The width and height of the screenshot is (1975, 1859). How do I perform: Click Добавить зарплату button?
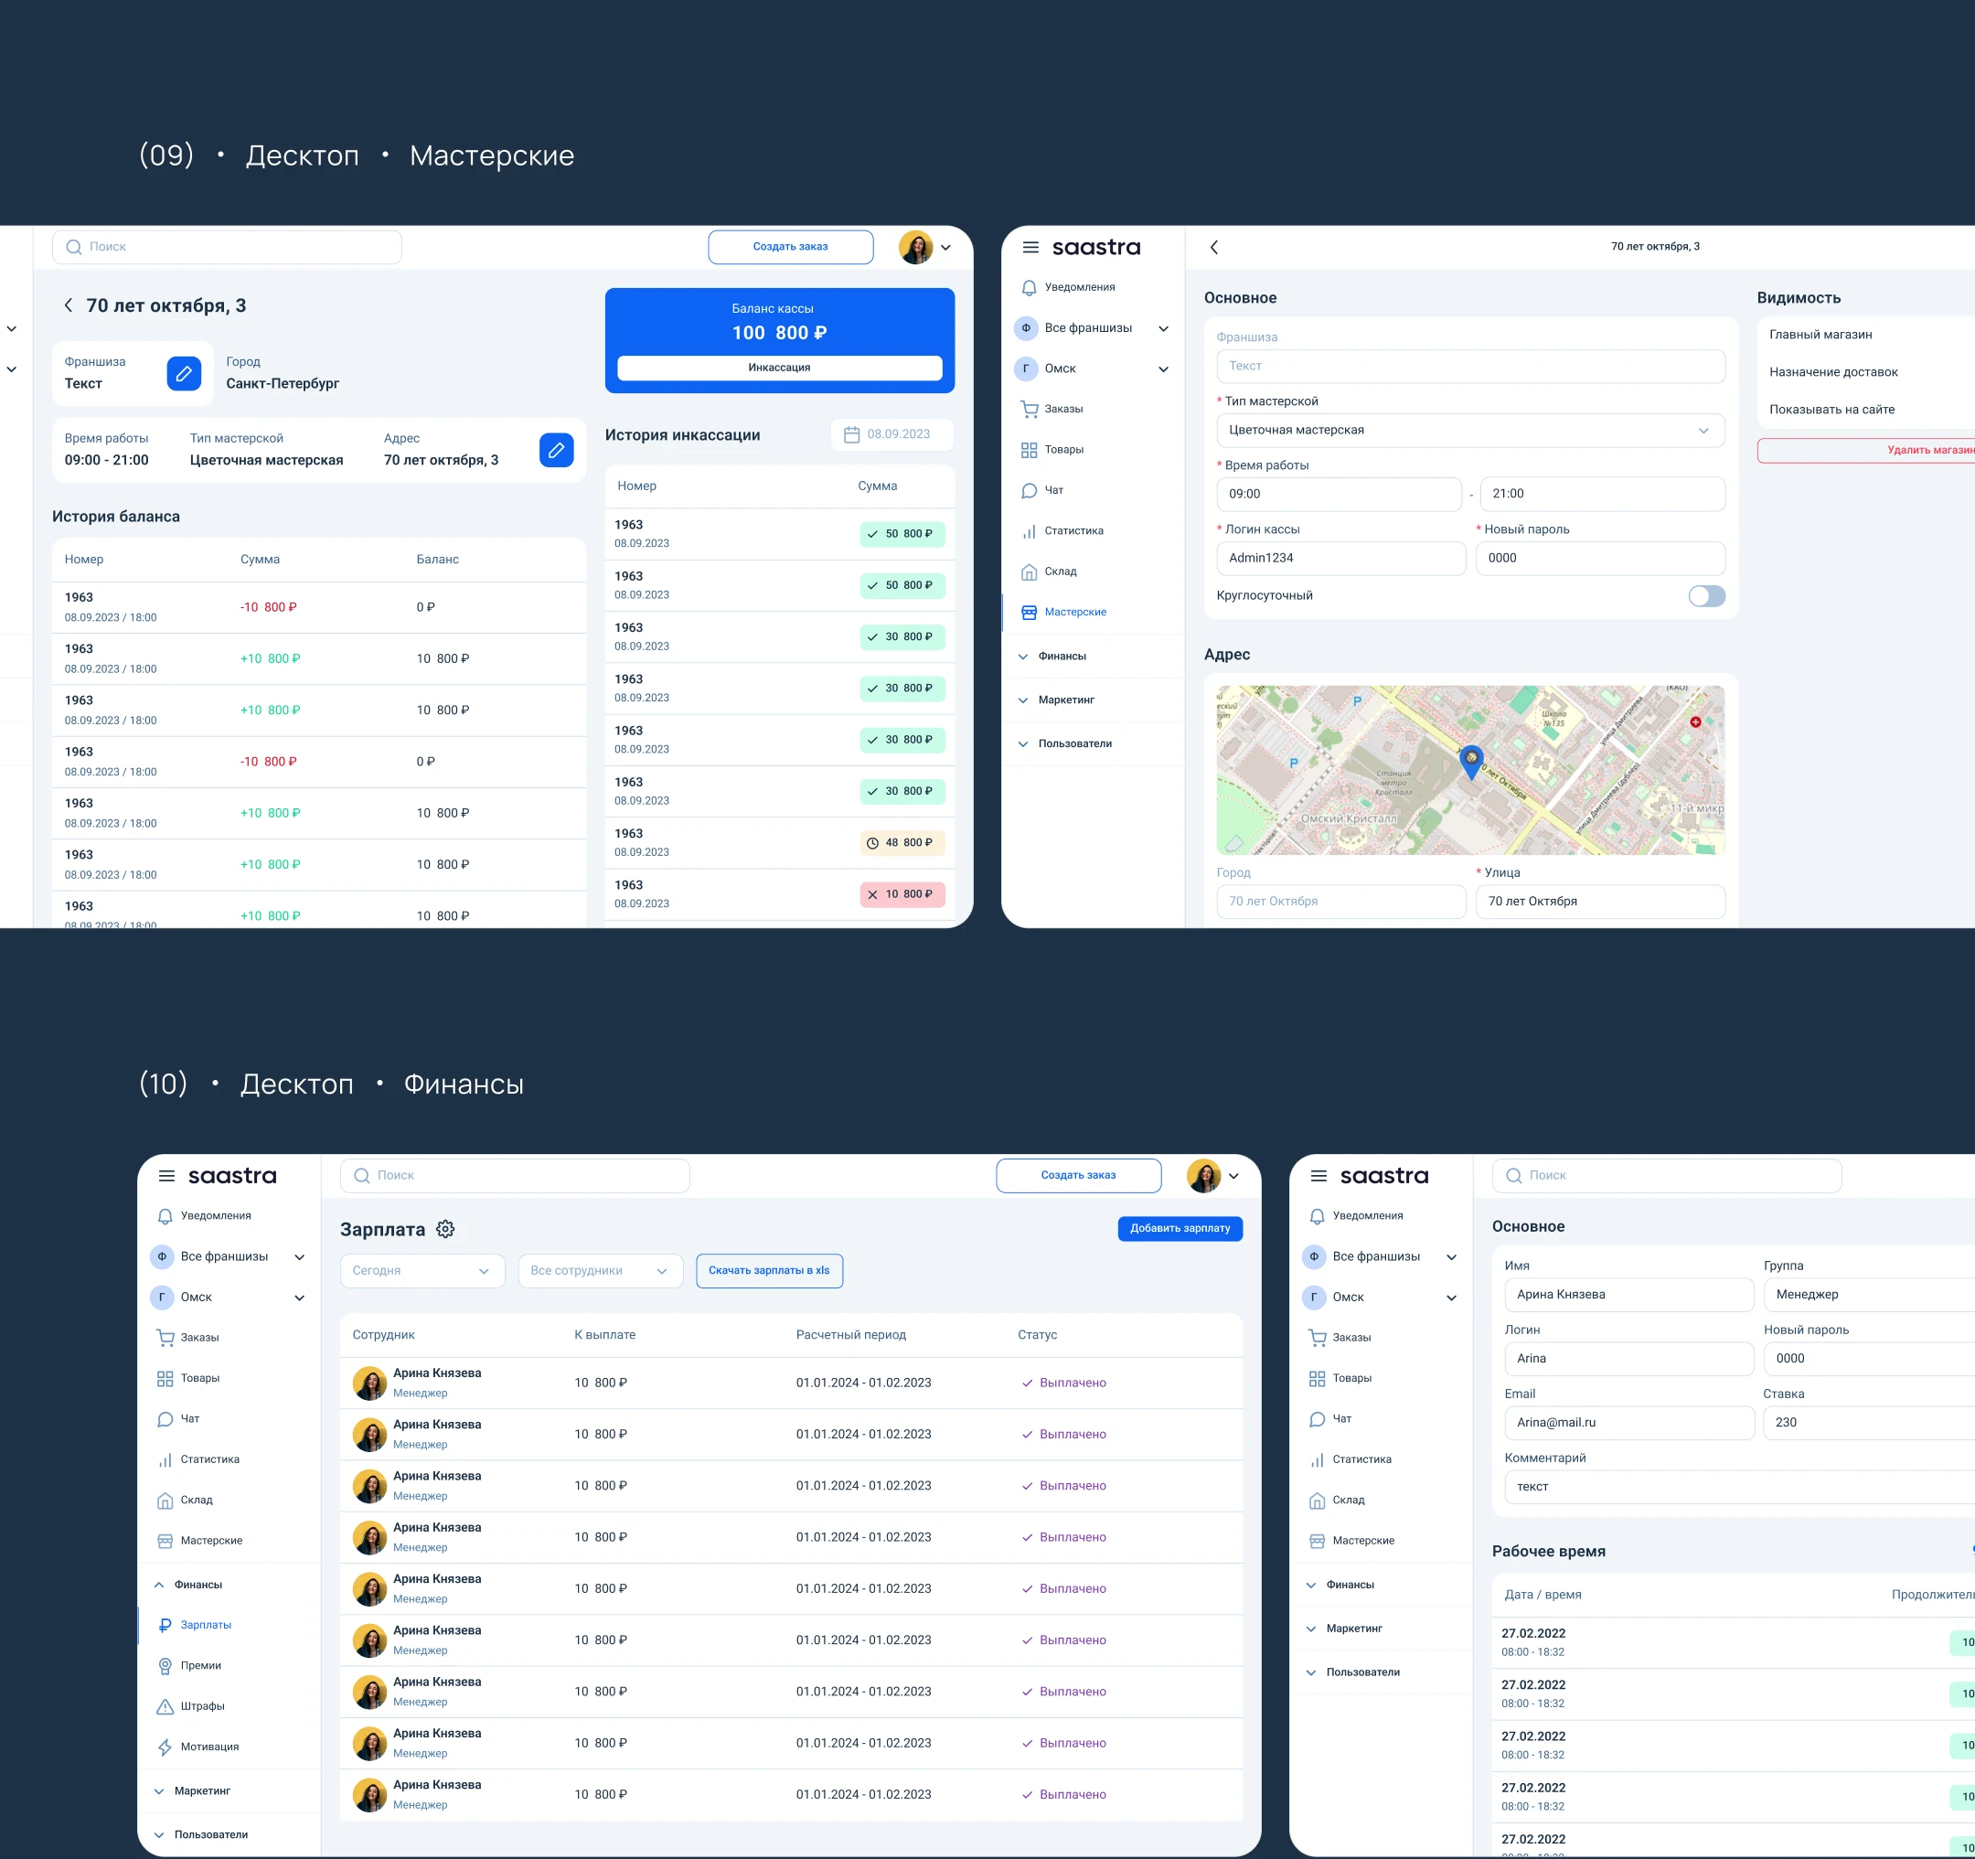(1180, 1228)
